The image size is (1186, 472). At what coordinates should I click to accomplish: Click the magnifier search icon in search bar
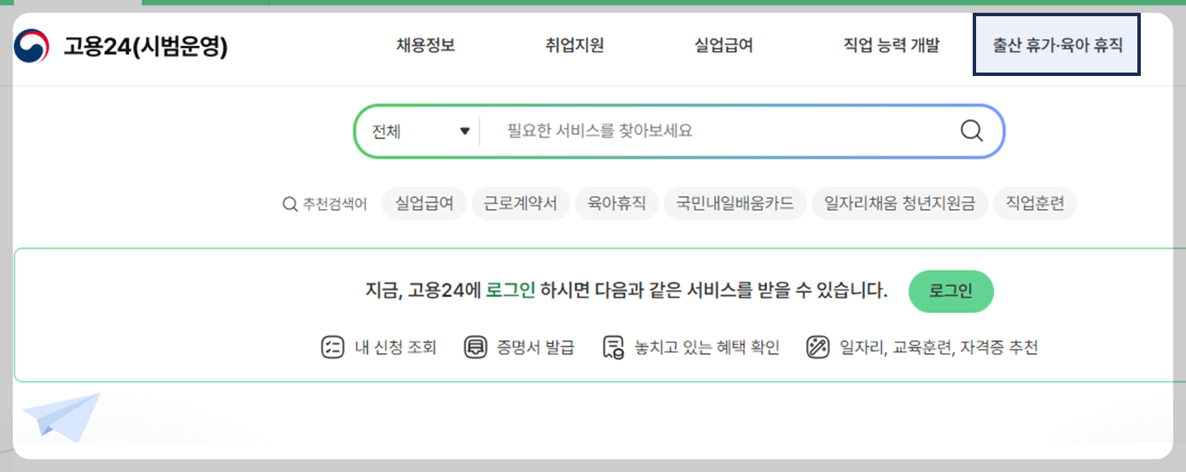[x=972, y=131]
